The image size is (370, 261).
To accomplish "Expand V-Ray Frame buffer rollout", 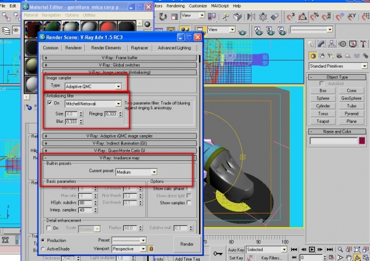I will point(120,57).
